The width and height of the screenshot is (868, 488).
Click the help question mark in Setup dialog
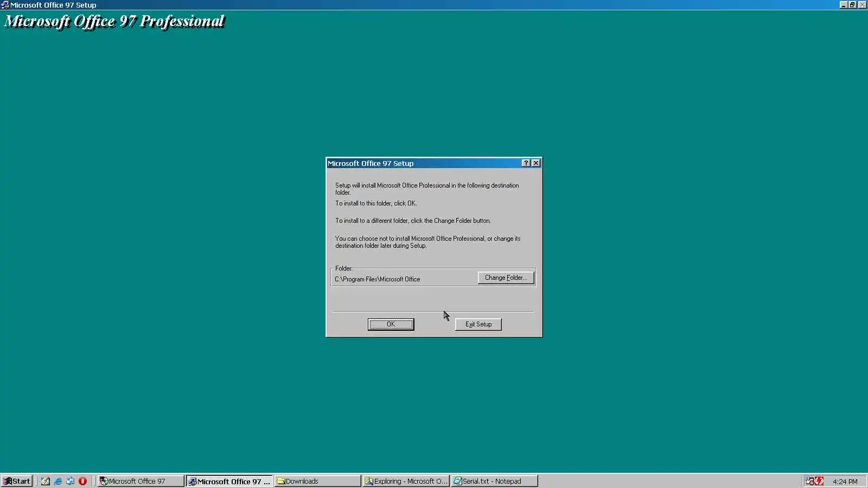526,163
